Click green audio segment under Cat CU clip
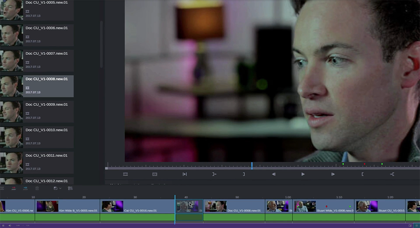Viewport: 420px width, 228px height. pos(137,217)
